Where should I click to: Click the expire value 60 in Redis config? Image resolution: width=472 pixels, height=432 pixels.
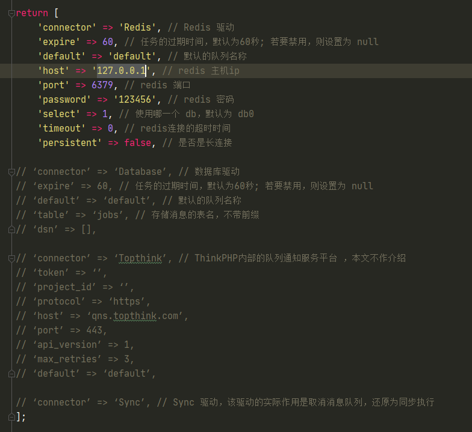pos(107,42)
